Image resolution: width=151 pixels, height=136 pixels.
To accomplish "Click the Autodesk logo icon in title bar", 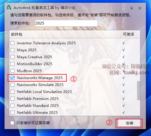I will pyautogui.click(x=9, y=8).
